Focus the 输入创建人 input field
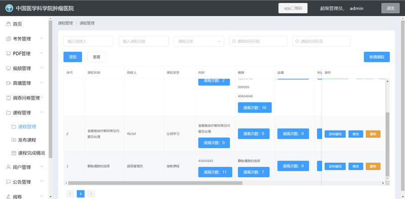The height and width of the screenshot is (199, 405). pos(88,42)
